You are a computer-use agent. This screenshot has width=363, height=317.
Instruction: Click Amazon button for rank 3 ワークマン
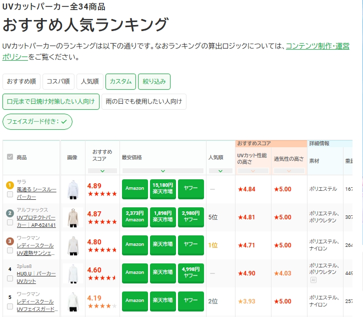(x=135, y=245)
